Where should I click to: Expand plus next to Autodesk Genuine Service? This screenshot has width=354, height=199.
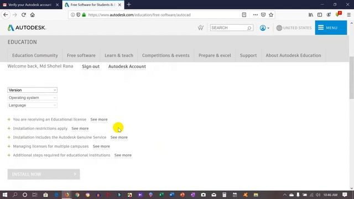point(9,138)
